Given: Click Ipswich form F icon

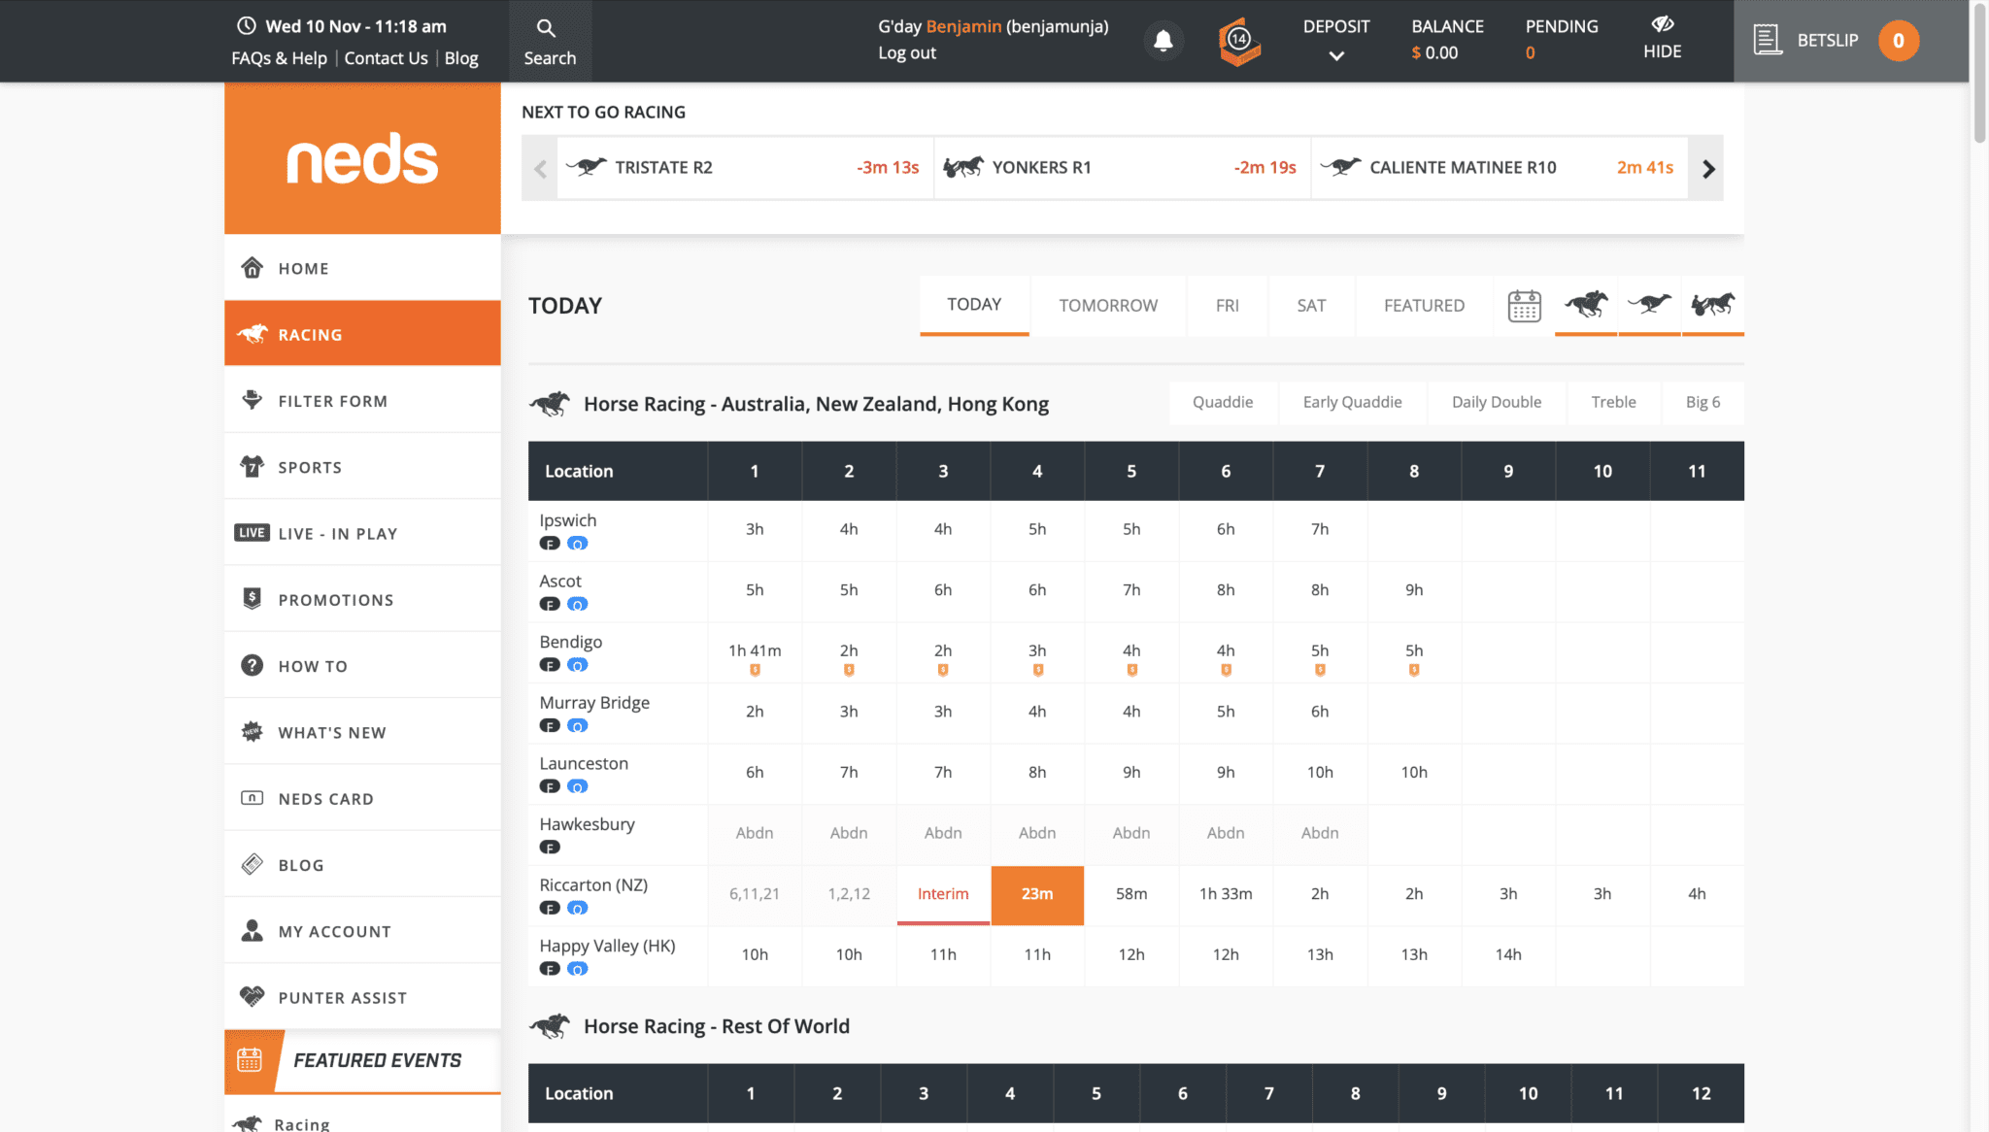Looking at the screenshot, I should (x=550, y=544).
